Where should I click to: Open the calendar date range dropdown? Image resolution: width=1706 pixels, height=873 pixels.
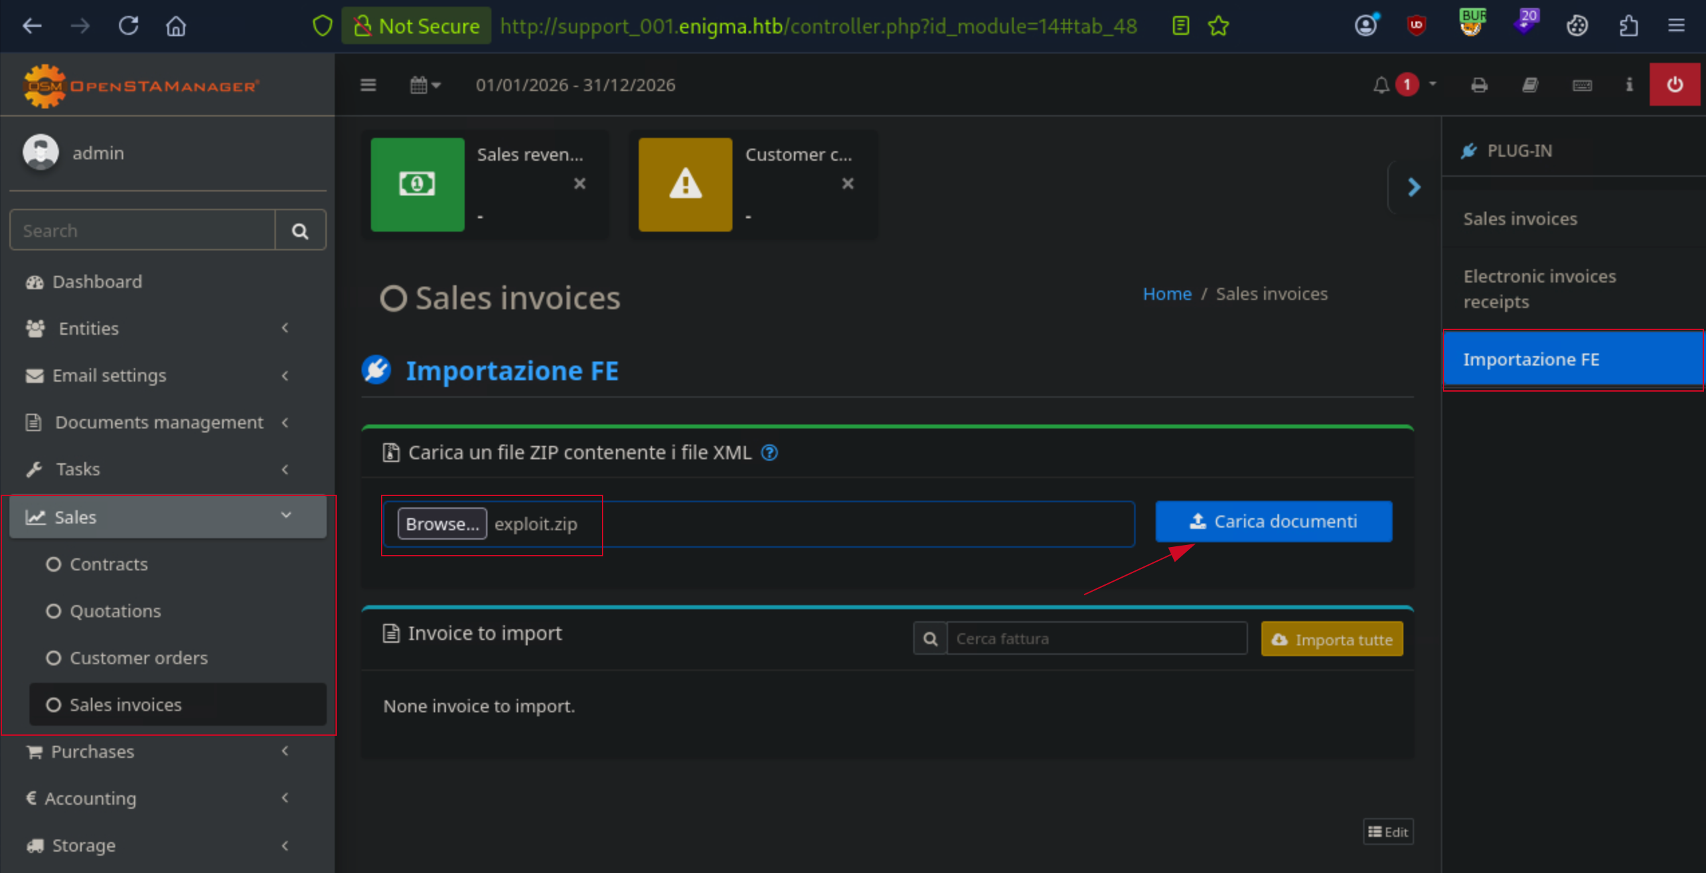(425, 85)
